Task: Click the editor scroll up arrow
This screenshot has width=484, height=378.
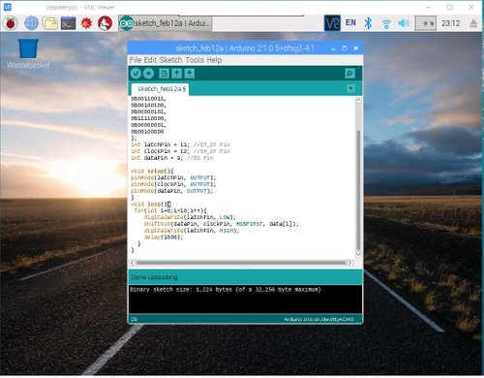Action: point(358,100)
